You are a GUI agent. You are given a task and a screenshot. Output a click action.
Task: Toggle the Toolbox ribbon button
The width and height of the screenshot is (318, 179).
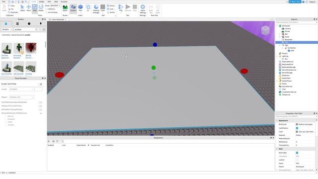(73, 8)
